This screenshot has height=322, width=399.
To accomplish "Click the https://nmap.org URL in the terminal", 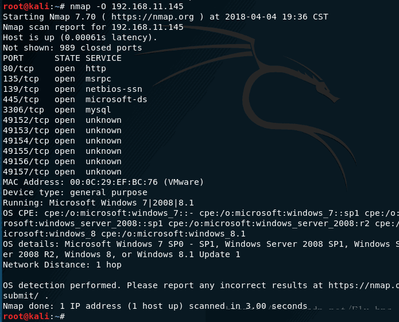I will [153, 17].
